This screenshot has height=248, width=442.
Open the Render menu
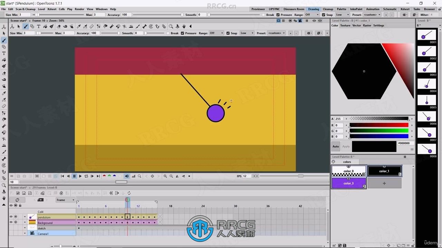pyautogui.click(x=79, y=9)
